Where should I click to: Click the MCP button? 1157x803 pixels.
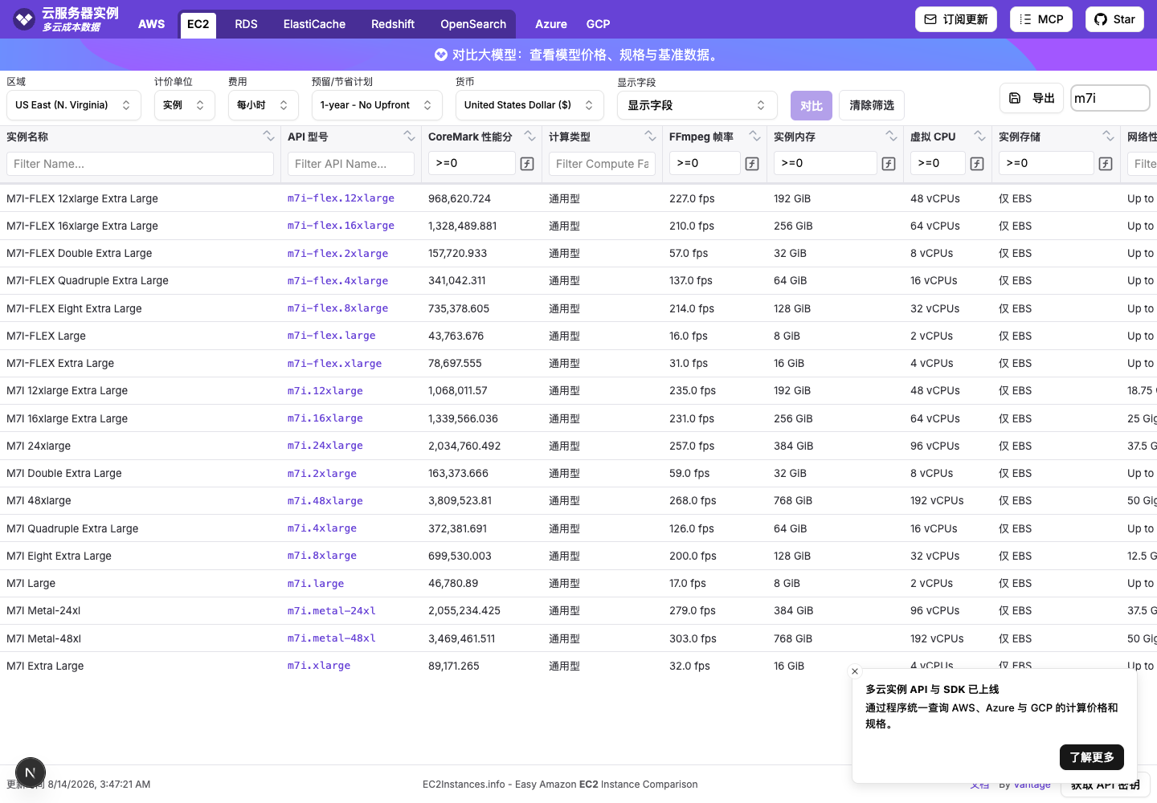tap(1041, 19)
